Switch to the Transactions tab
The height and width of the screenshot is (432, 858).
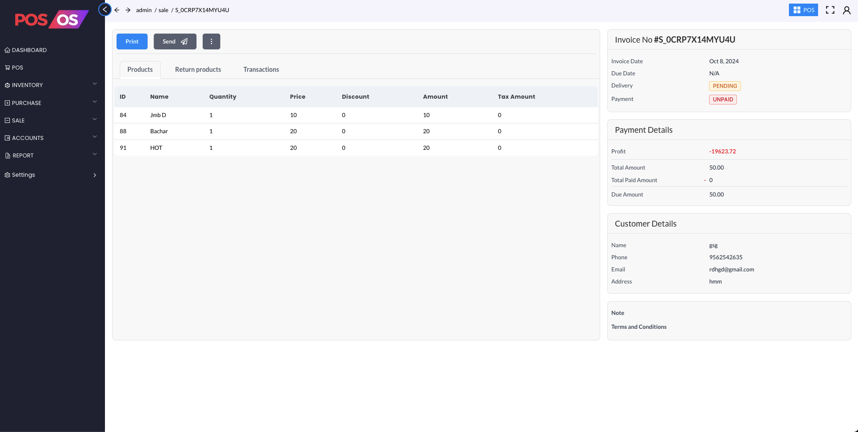click(261, 70)
